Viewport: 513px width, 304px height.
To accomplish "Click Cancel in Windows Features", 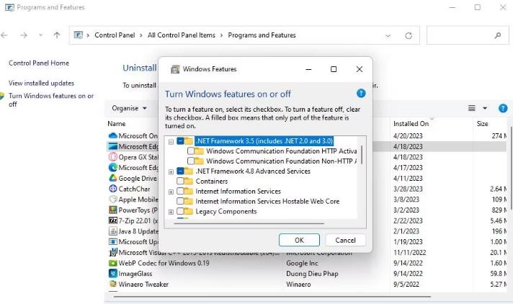I will coord(345,240).
